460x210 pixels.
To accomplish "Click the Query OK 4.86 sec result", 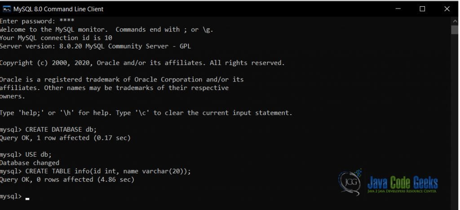I will [67, 180].
